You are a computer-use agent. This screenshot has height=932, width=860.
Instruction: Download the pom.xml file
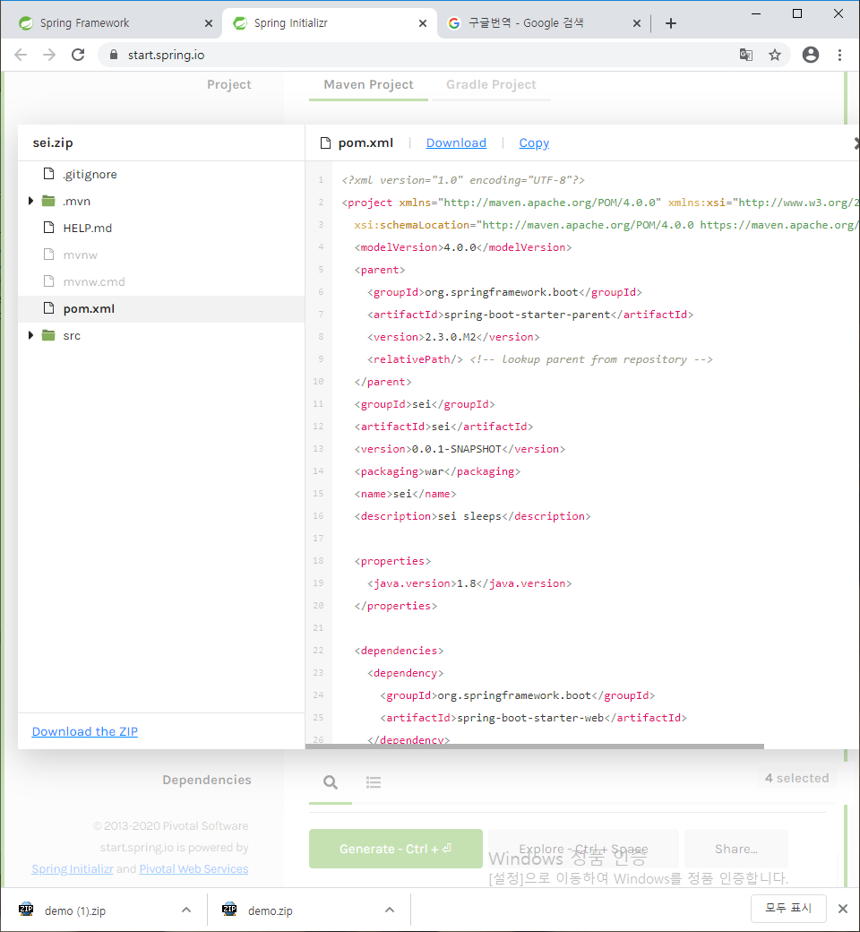(456, 142)
